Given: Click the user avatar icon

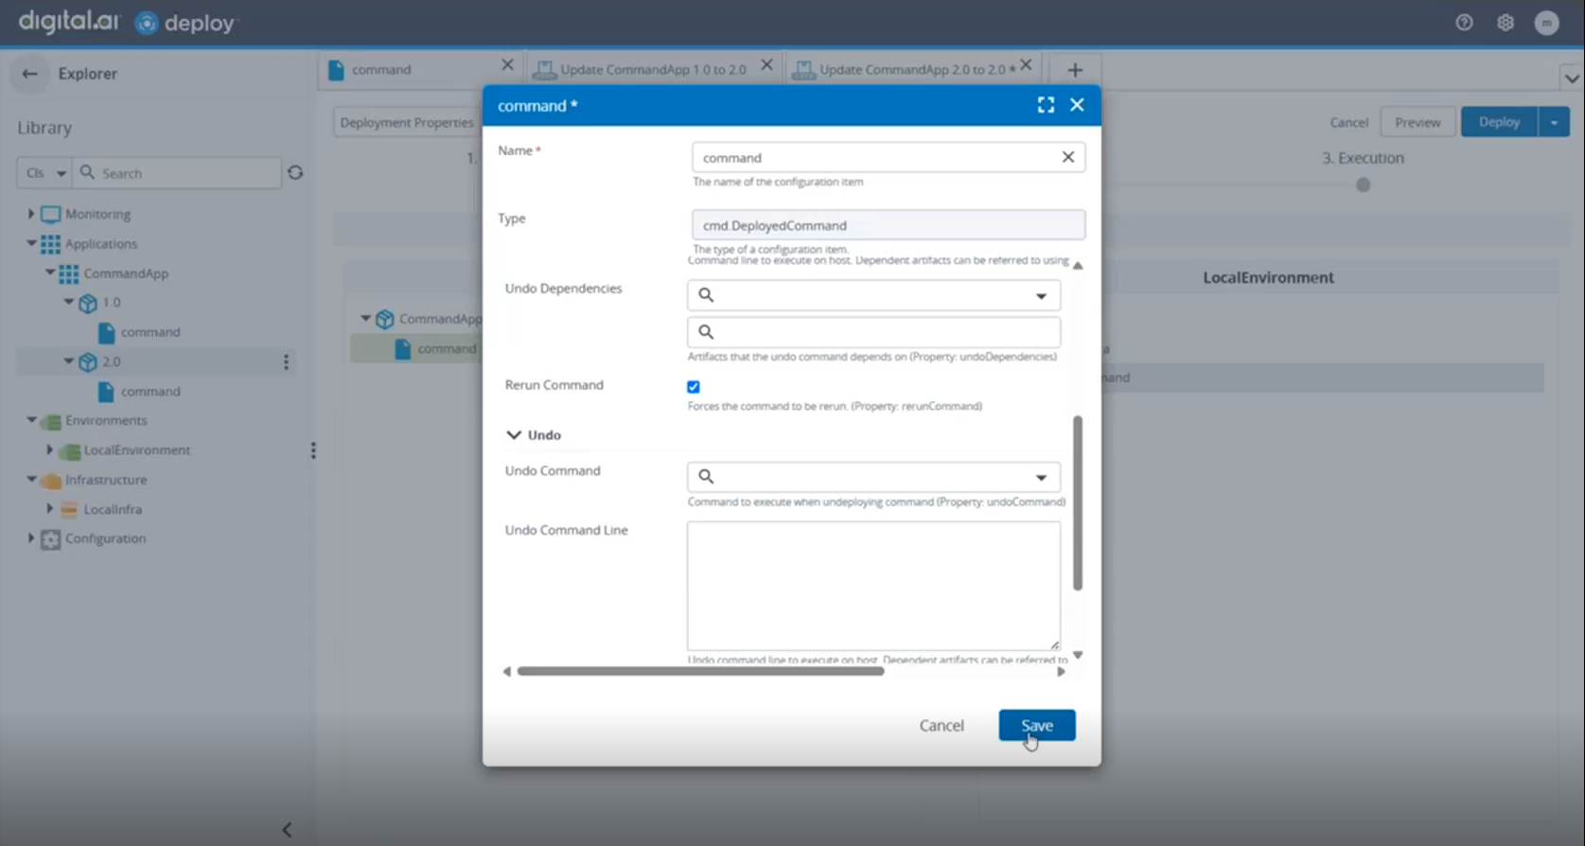Looking at the screenshot, I should [x=1546, y=23].
